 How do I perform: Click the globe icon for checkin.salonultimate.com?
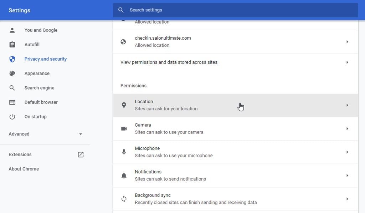[123, 42]
